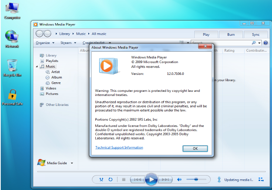Image resolution: width=272 pixels, height=190 pixels.
Task: Mute the volume speaker icon
Action: [x=179, y=179]
